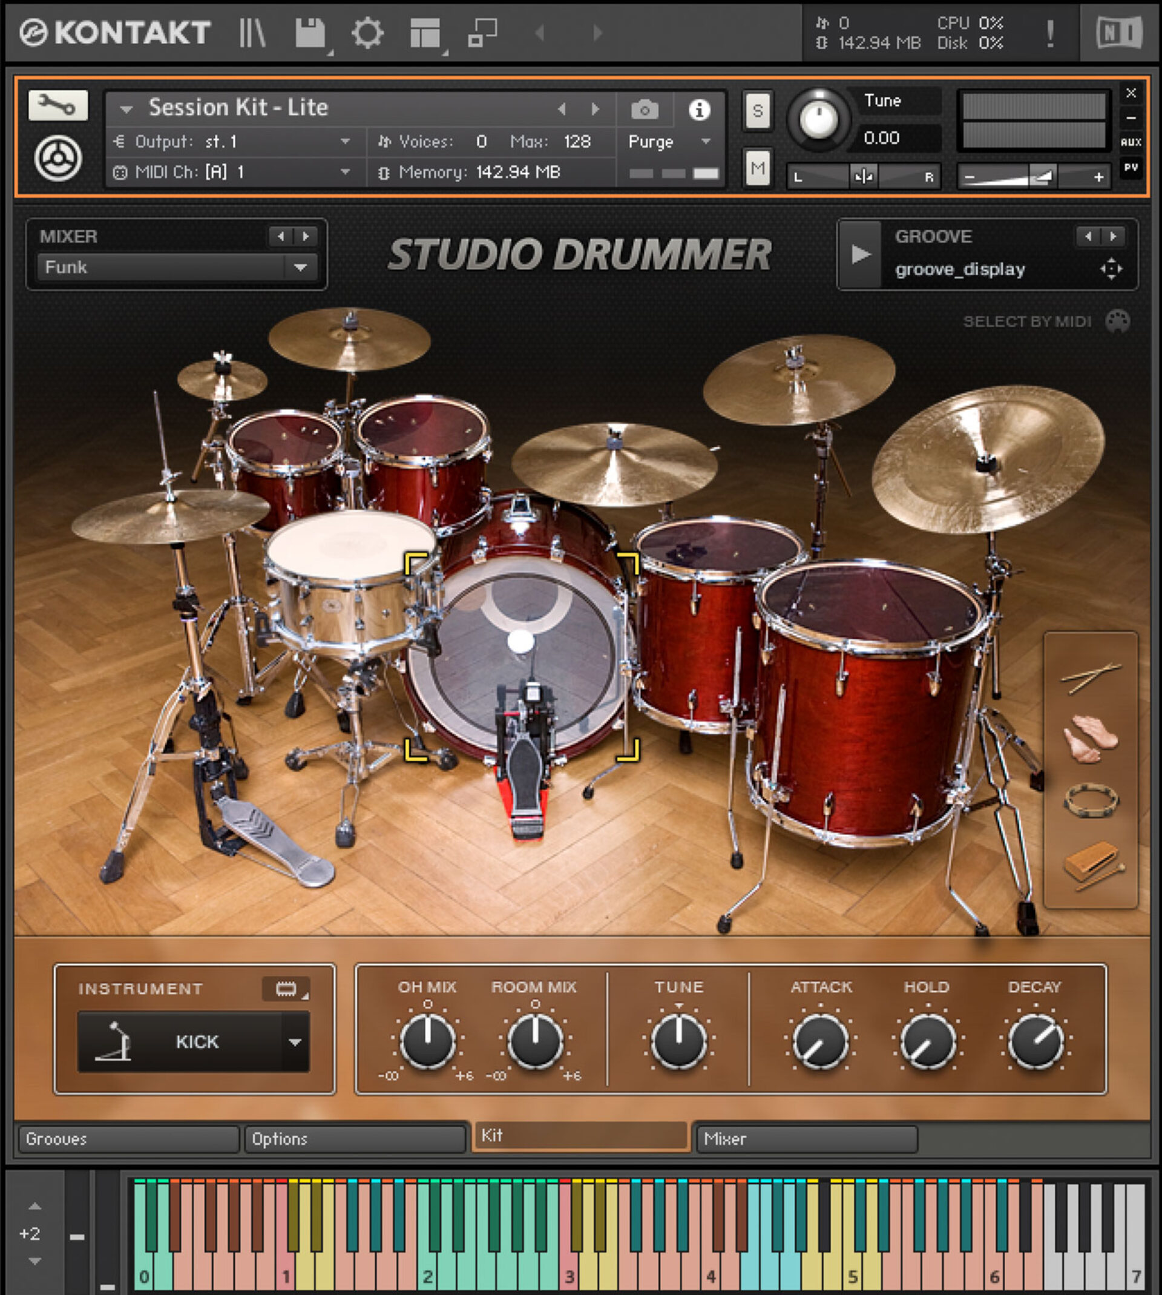Click the snapshot camera icon
This screenshot has height=1295, width=1162.
tap(646, 110)
